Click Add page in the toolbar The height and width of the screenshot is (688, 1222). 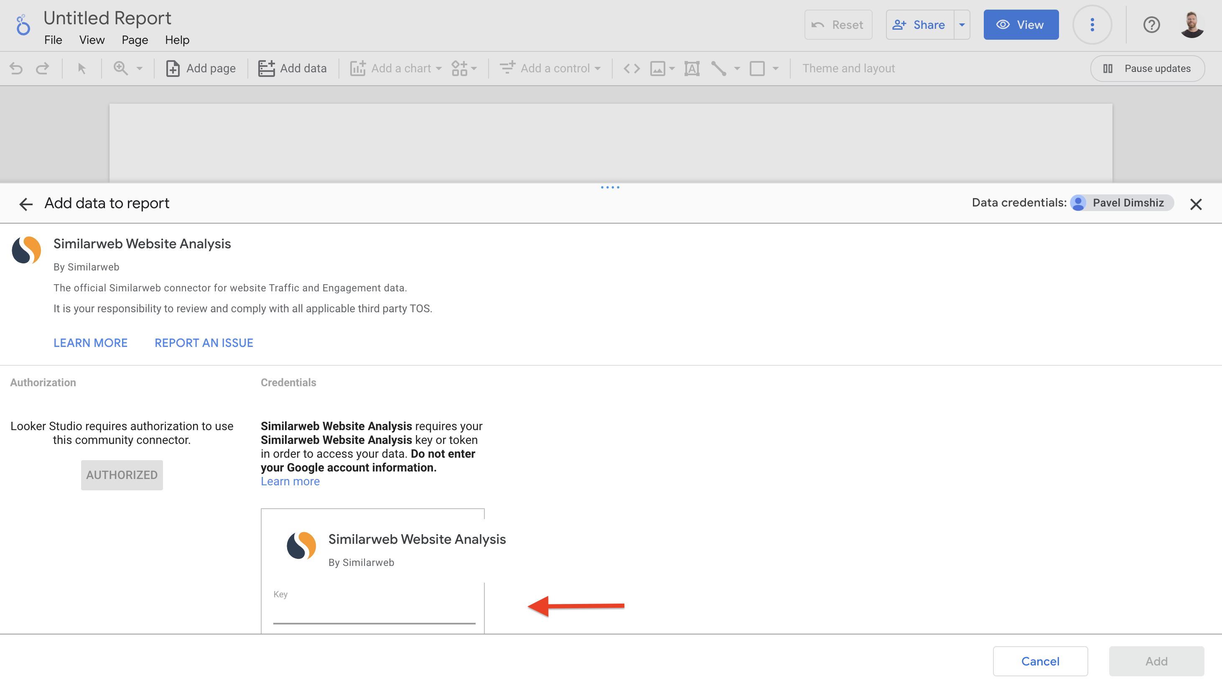pos(201,68)
